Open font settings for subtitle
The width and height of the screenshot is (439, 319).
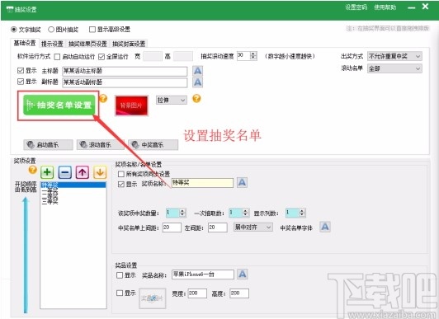click(x=198, y=82)
